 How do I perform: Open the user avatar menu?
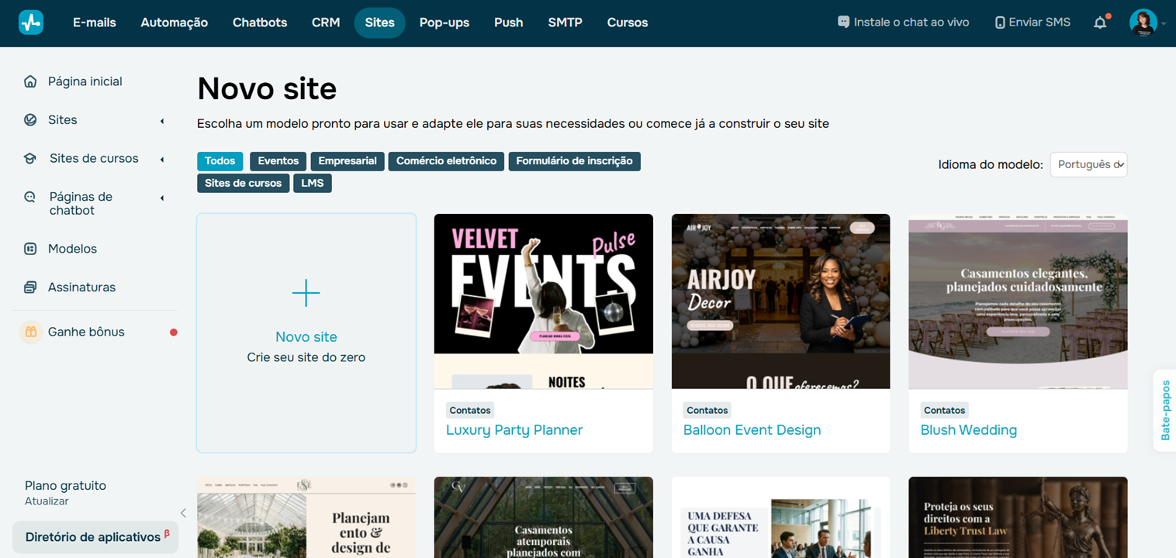[x=1143, y=22]
